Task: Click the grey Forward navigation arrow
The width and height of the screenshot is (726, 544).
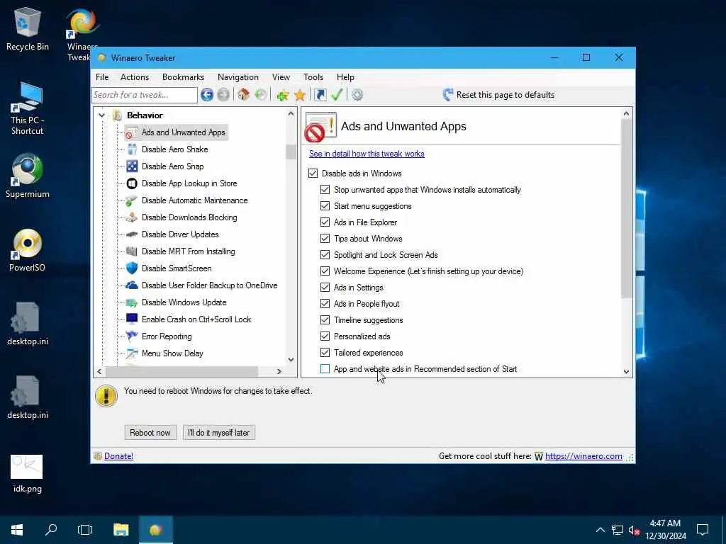Action: (223, 95)
